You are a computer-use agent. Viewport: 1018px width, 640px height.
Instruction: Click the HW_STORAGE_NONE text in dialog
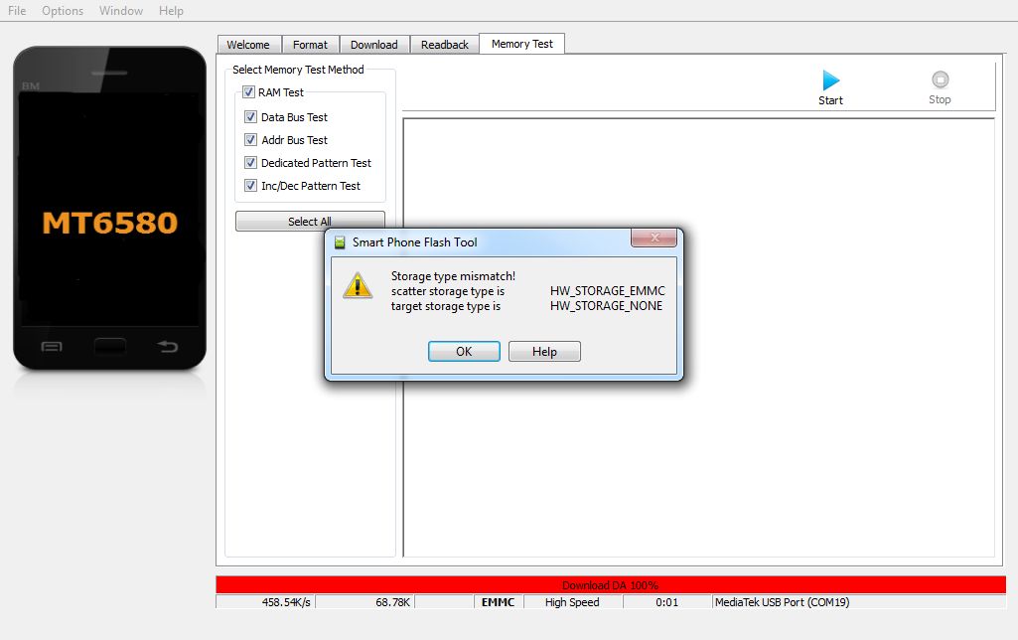[607, 306]
